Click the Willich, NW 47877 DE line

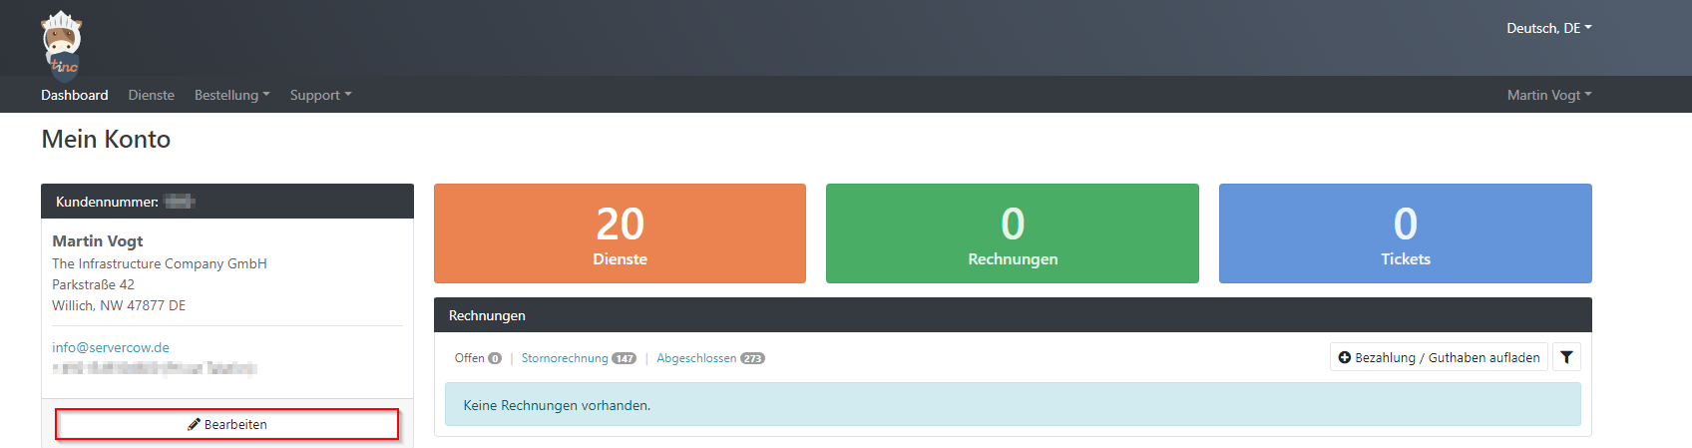(x=119, y=305)
